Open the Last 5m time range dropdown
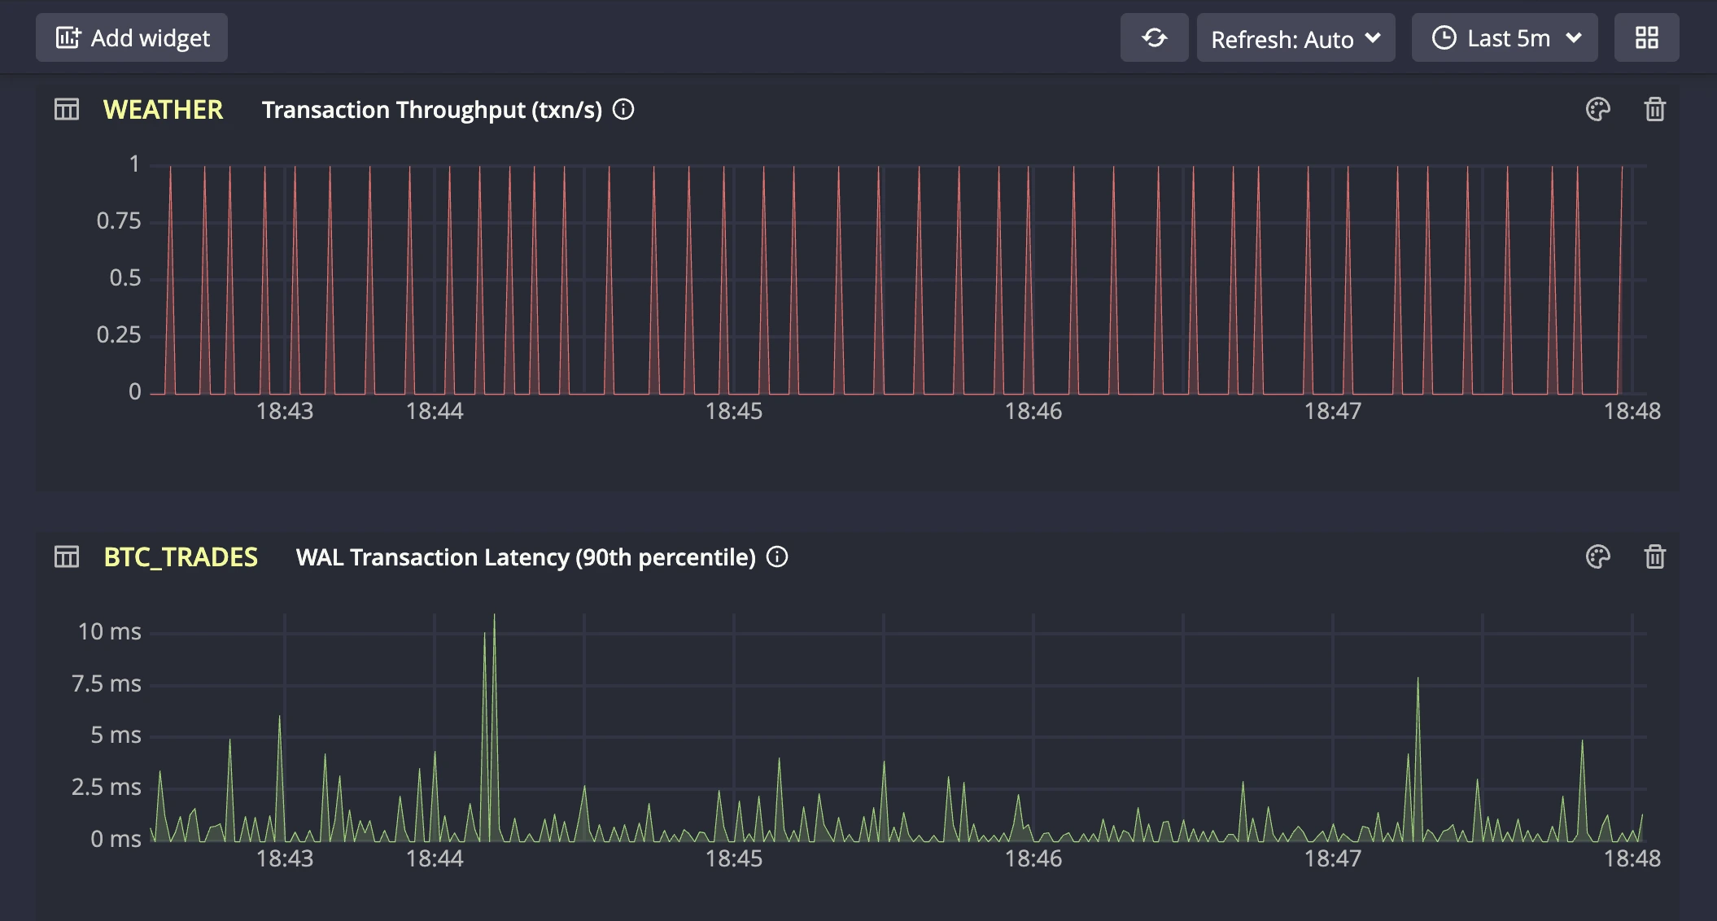 pos(1505,37)
